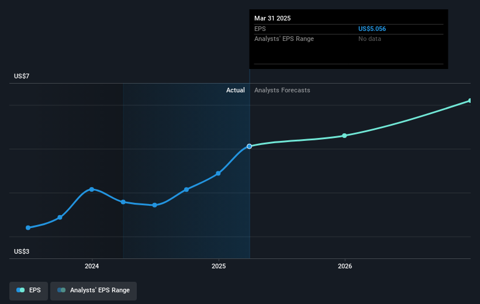The image size is (480, 304).
Task: Click the 'Actual' label
Action: coord(236,90)
